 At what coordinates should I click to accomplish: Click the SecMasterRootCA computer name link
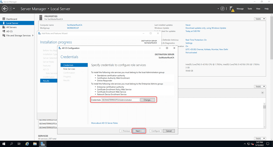coord(74,25)
